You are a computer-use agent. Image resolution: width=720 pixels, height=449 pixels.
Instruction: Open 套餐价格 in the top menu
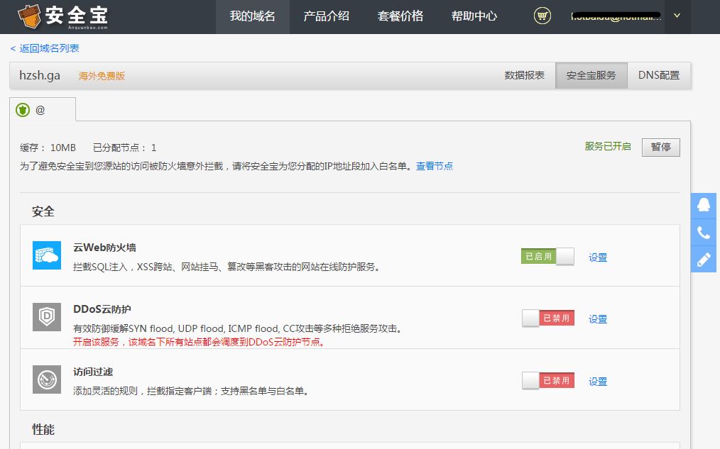tap(400, 16)
